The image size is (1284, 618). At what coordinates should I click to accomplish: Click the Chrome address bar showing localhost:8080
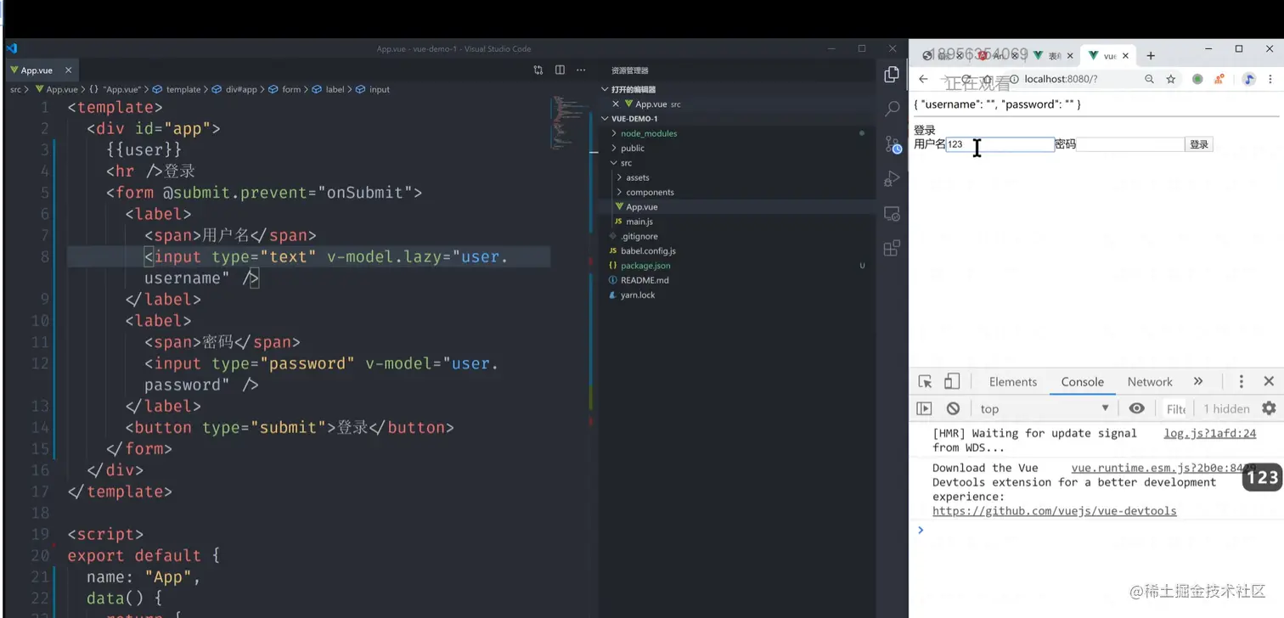click(1072, 79)
